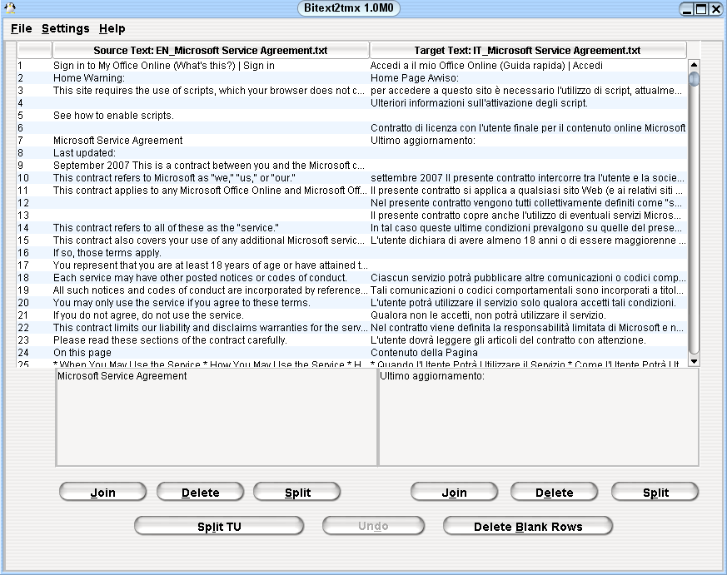727x575 pixels.
Task: Select source cell "You represent that you are at least 18…"
Action: point(211,265)
